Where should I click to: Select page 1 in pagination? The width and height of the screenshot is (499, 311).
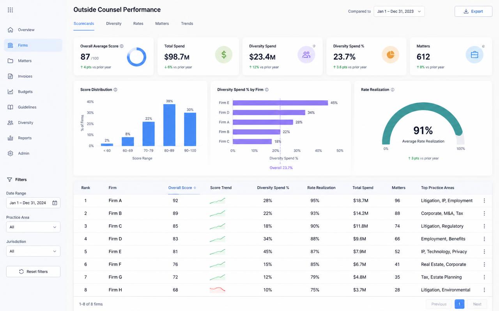pyautogui.click(x=460, y=304)
